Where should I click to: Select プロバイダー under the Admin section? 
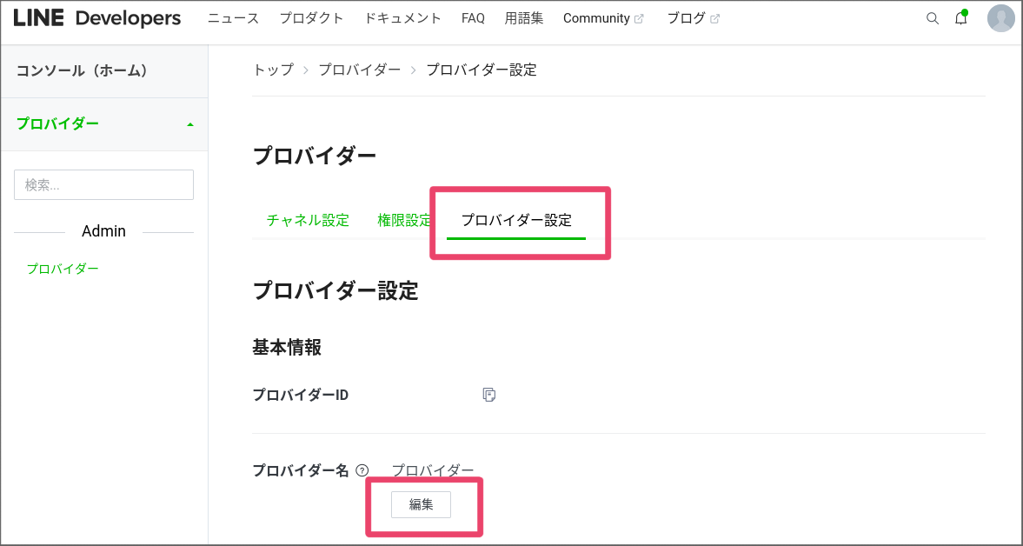tap(63, 268)
